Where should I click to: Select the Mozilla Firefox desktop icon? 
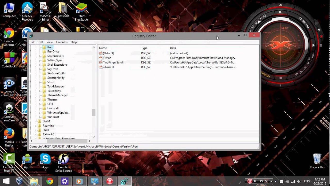click(9, 138)
